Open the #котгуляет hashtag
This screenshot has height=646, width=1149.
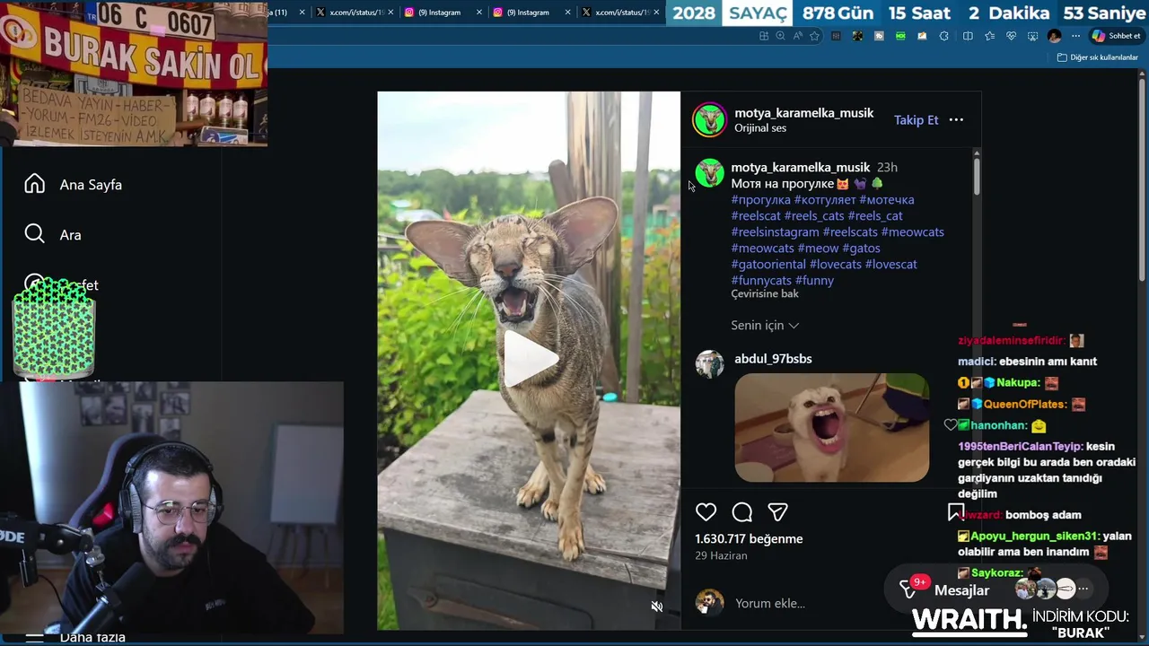point(825,200)
